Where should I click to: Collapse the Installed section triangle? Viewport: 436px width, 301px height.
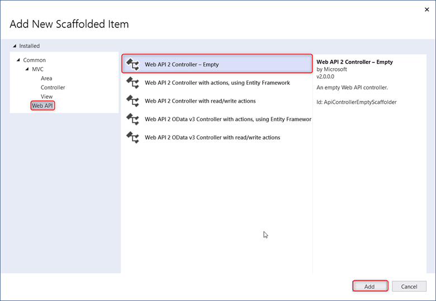15,46
